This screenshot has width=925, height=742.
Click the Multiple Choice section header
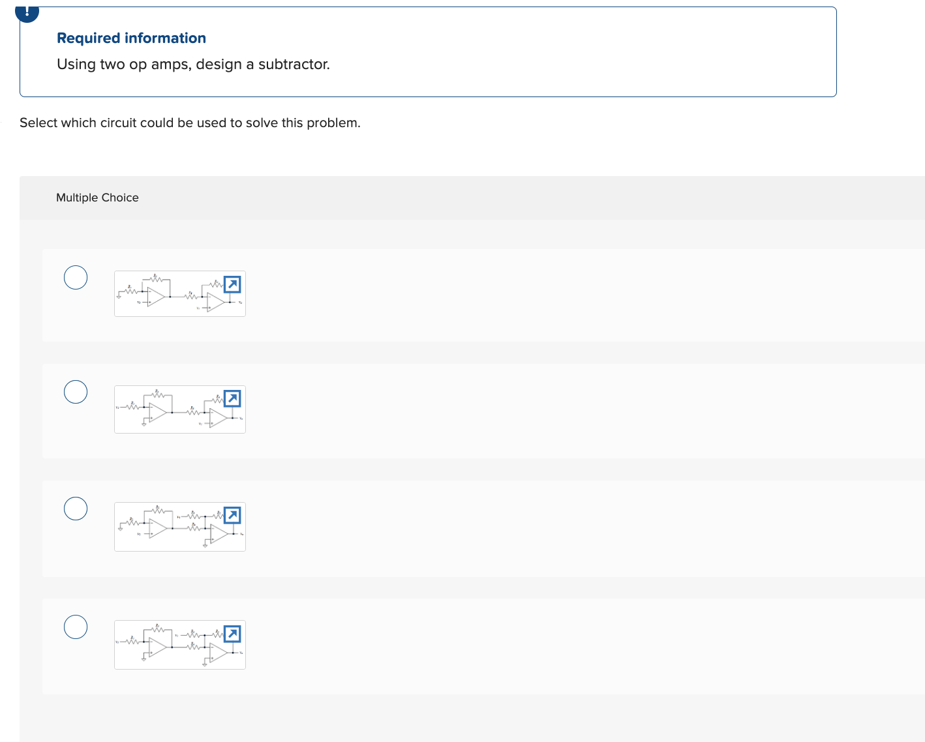[x=97, y=197]
